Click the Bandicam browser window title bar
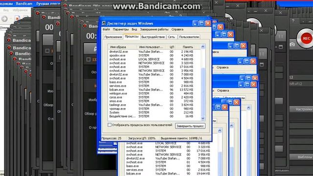Screen dimensions: 313x176 30,3
